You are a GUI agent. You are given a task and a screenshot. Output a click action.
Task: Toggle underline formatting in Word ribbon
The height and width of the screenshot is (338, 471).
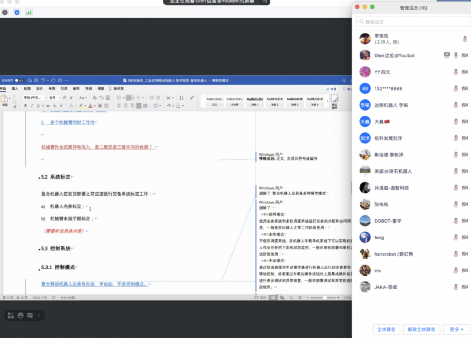pos(38,106)
